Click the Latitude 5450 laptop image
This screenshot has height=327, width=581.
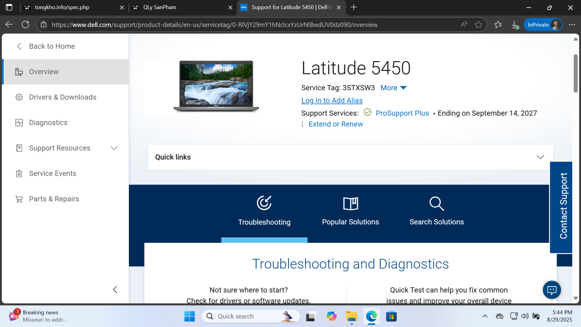[216, 86]
